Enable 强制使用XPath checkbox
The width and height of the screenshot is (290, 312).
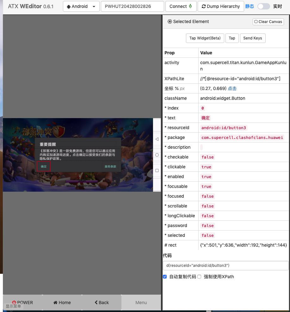point(199,277)
